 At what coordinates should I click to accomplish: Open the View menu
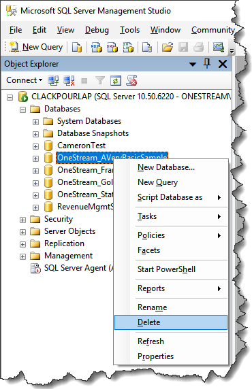tap(65, 30)
